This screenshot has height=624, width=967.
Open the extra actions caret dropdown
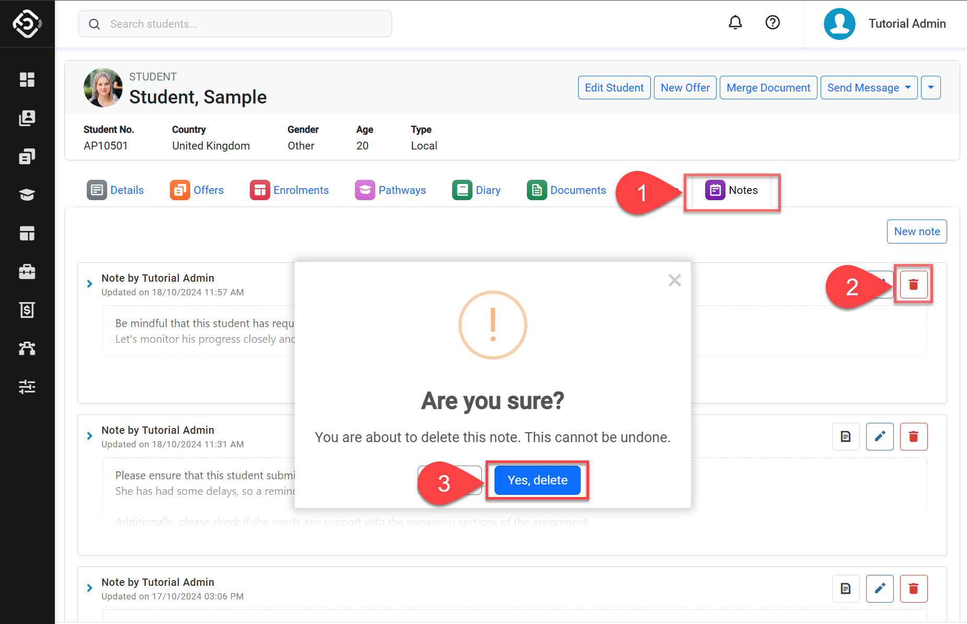point(930,88)
